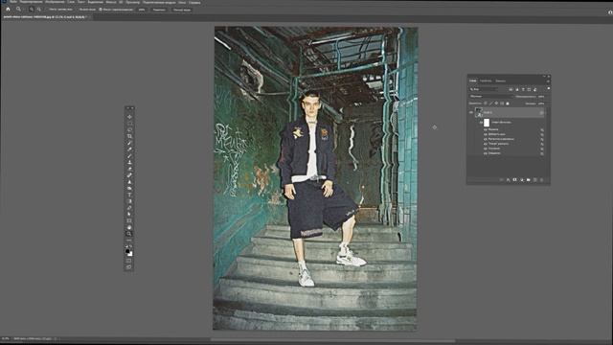Create a new layer group
The height and width of the screenshot is (345, 613).
click(x=528, y=180)
